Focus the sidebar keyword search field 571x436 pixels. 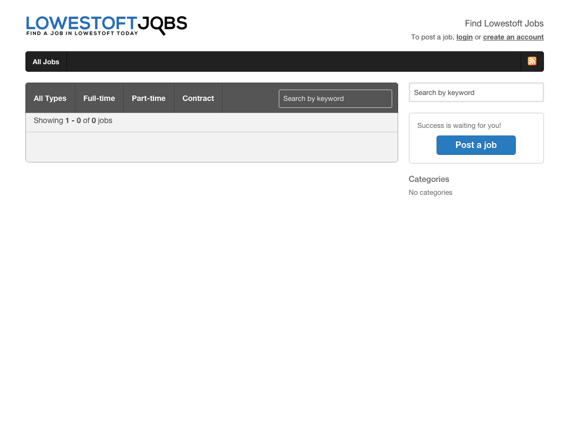476,92
